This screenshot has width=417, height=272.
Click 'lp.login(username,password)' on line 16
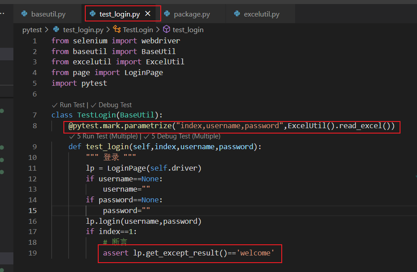tap(144, 221)
